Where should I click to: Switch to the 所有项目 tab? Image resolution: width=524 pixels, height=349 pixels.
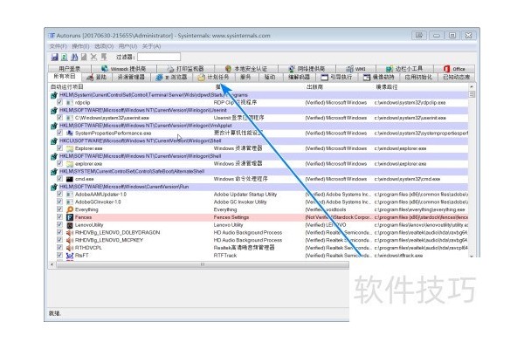pos(65,77)
